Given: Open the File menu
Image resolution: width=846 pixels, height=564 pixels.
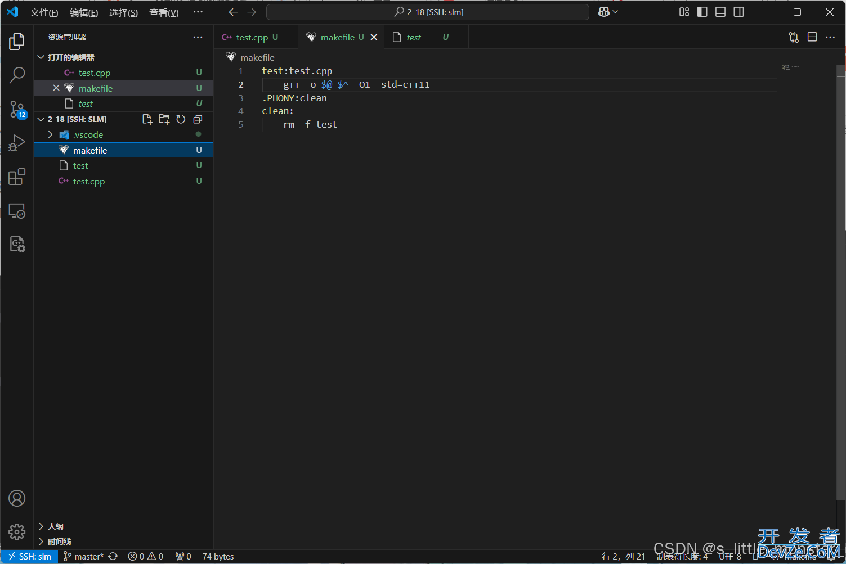Looking at the screenshot, I should pyautogui.click(x=44, y=12).
